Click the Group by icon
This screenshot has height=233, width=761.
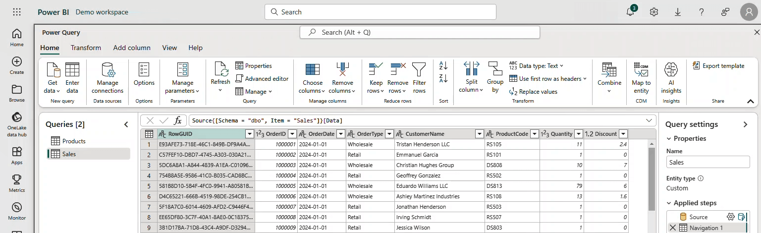click(x=495, y=70)
